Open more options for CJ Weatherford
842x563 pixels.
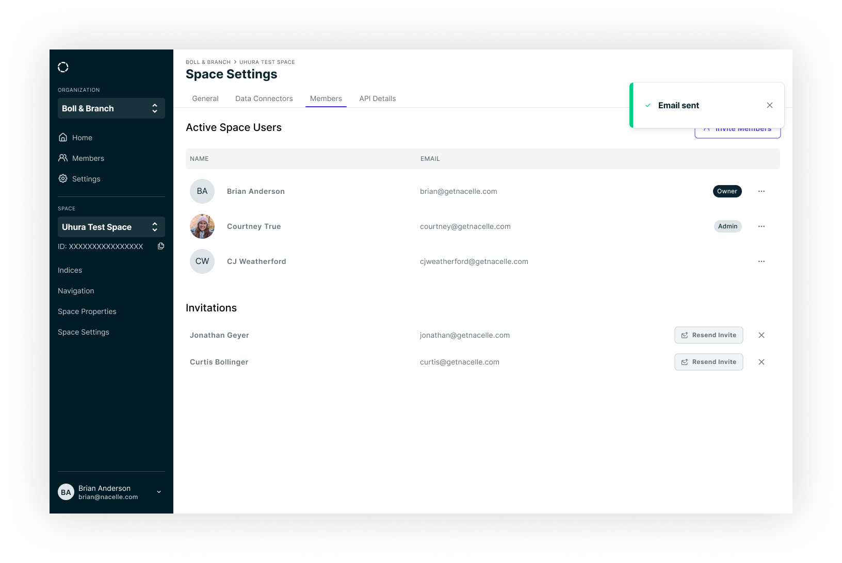(x=762, y=261)
